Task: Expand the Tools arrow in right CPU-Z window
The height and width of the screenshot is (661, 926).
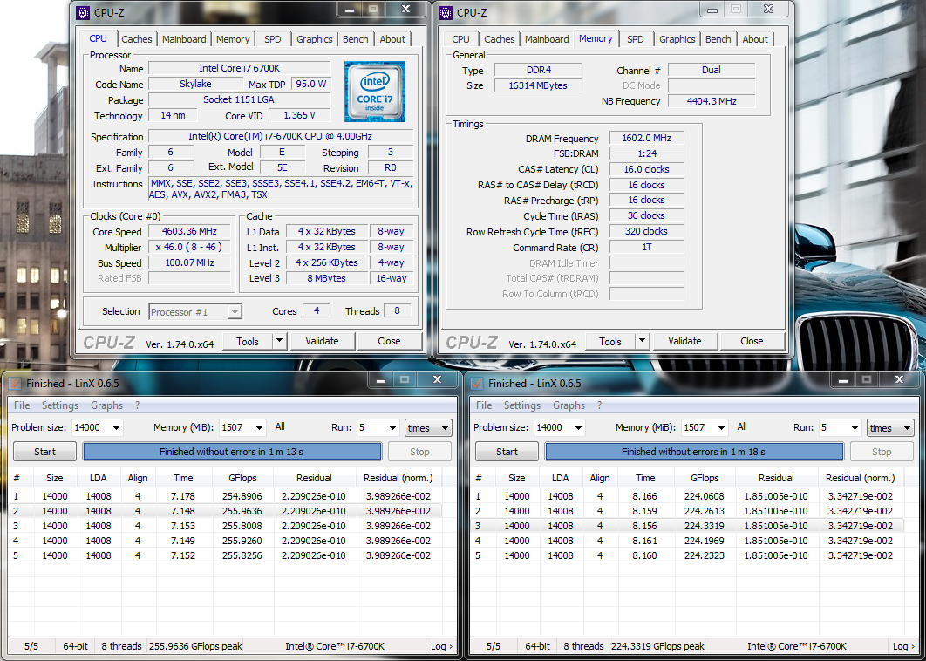Action: [642, 341]
